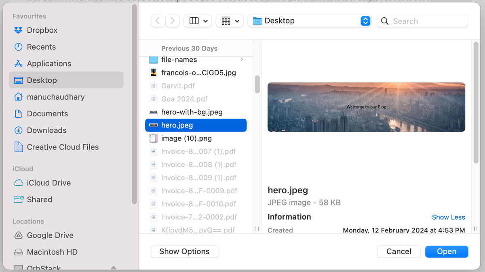485x272 pixels.
Task: Open the Documents folder
Action: click(x=48, y=113)
